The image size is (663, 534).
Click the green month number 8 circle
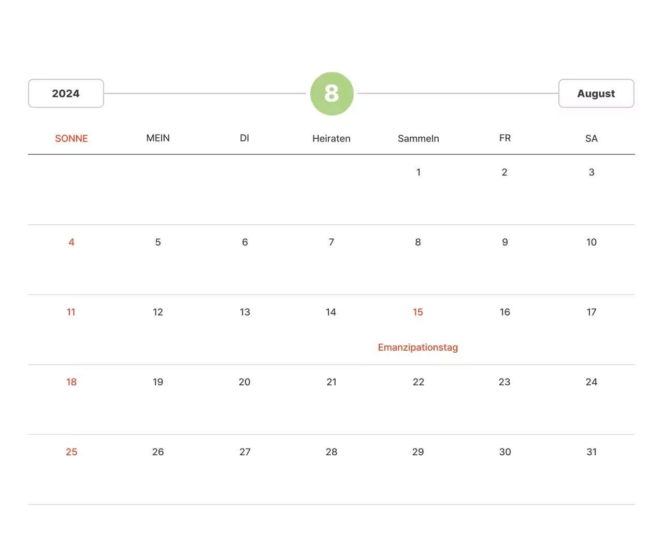(x=331, y=94)
